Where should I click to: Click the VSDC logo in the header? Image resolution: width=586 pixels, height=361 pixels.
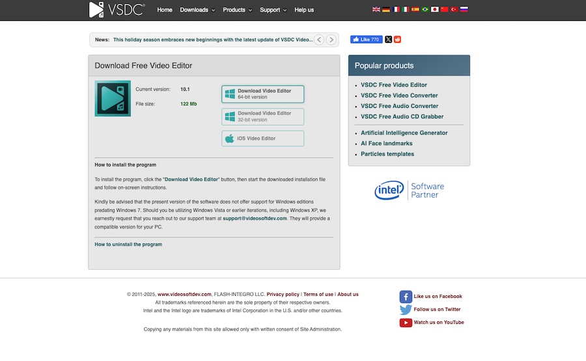click(x=117, y=10)
